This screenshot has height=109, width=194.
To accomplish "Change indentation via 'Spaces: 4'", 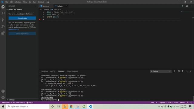I will pos(163,103).
